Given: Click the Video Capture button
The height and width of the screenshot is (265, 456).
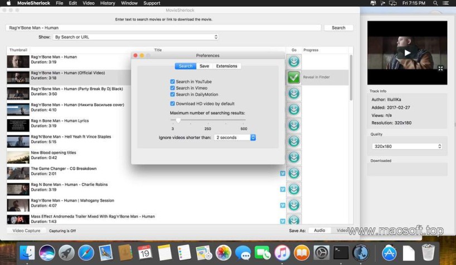Looking at the screenshot, I should tap(26, 230).
